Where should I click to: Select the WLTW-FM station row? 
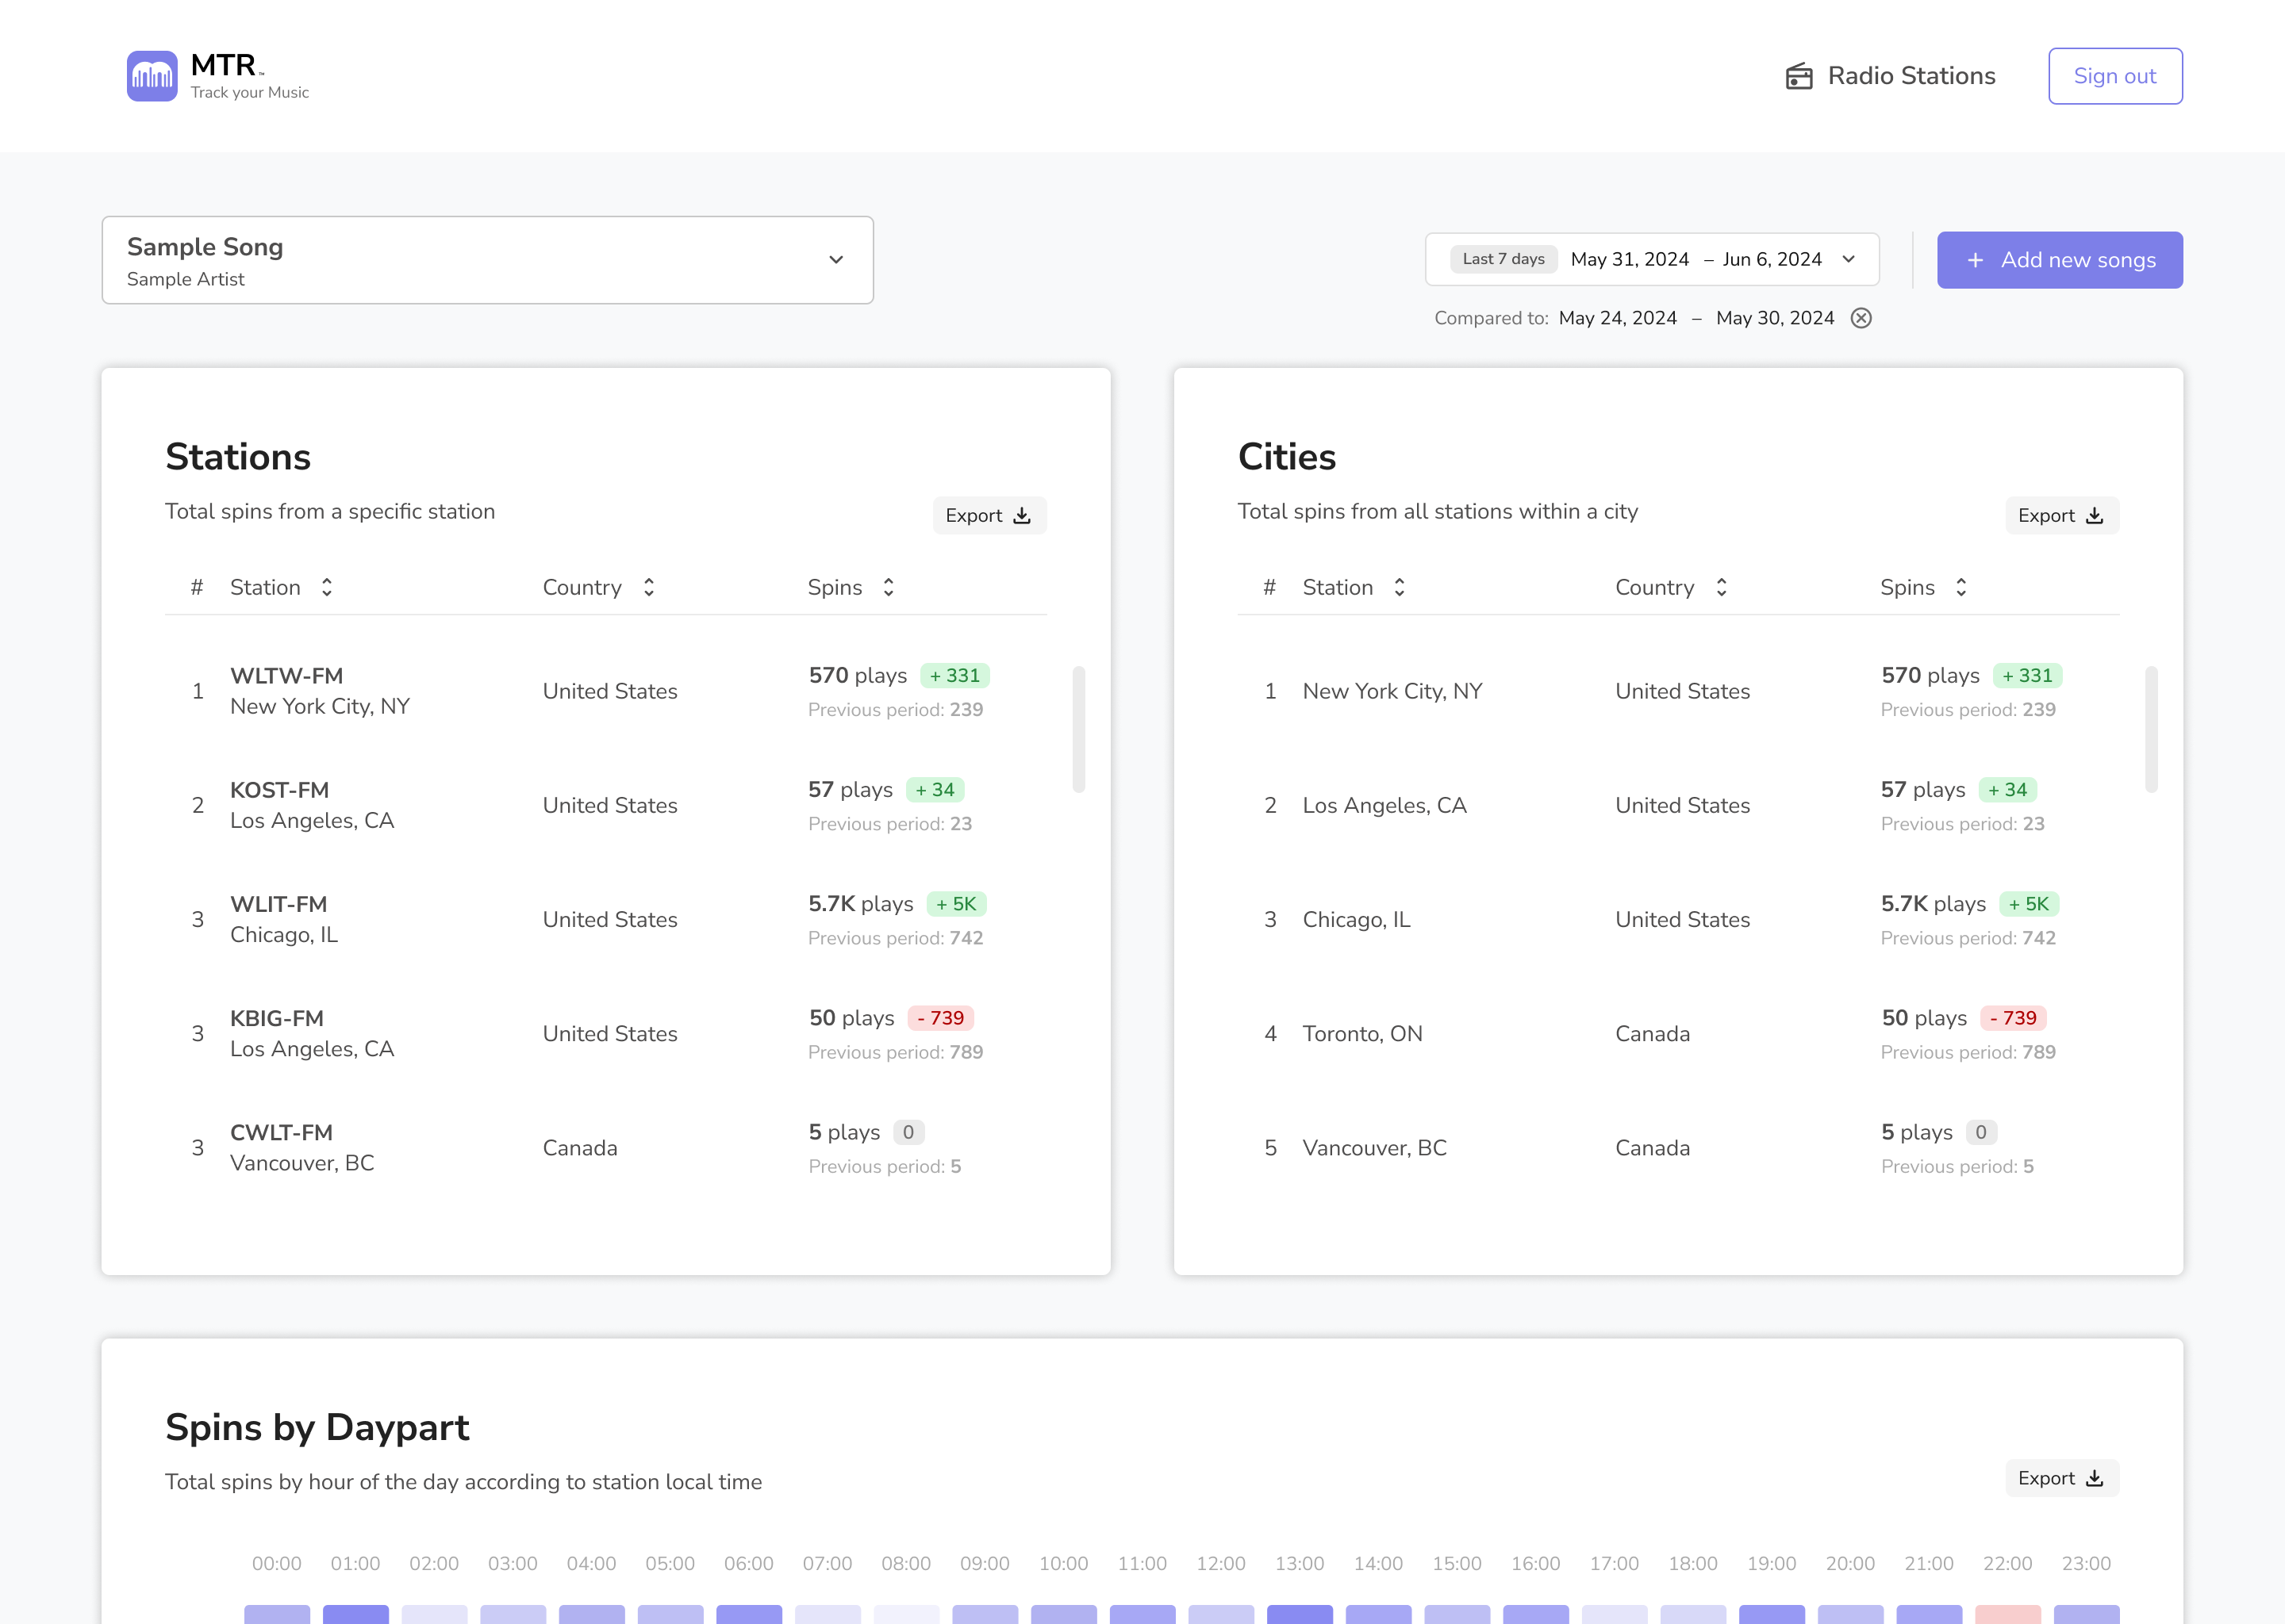tap(319, 691)
